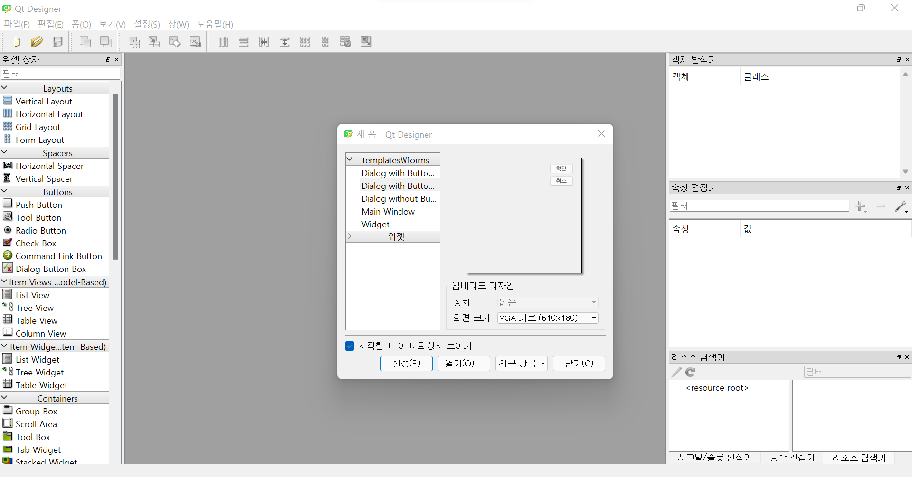The height and width of the screenshot is (477, 912).
Task: Click the widget box vertical scrollbar
Action: coord(115,177)
